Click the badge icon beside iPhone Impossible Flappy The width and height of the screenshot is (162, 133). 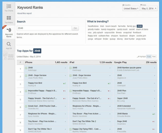click(26, 91)
